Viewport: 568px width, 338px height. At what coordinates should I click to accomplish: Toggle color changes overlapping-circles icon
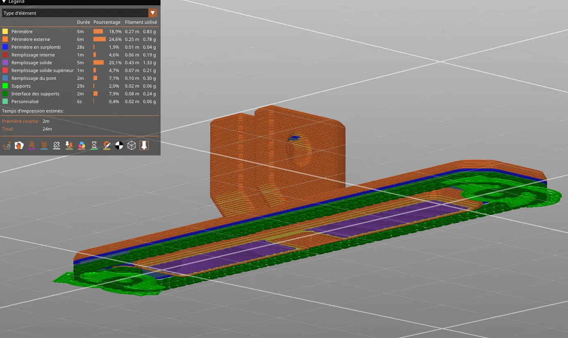coord(82,145)
